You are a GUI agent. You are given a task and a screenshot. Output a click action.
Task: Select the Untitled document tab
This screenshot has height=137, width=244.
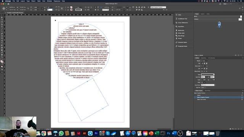point(15,13)
